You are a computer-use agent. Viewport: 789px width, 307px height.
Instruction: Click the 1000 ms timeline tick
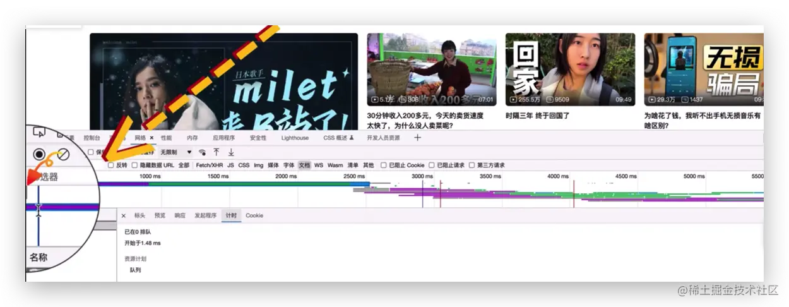pyautogui.click(x=150, y=177)
